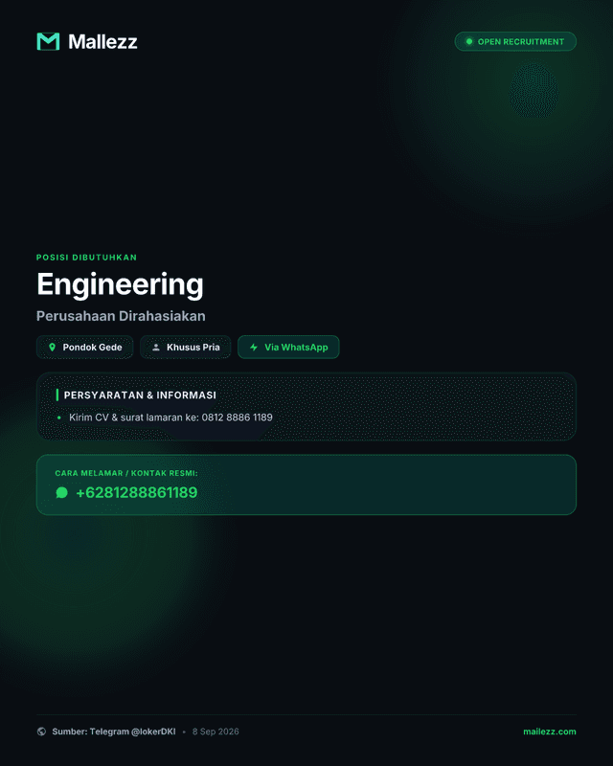Click the 8 Sep 2026 date text

coord(216,732)
